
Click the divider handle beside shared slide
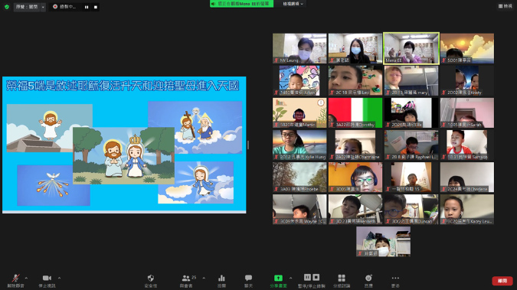click(x=248, y=145)
